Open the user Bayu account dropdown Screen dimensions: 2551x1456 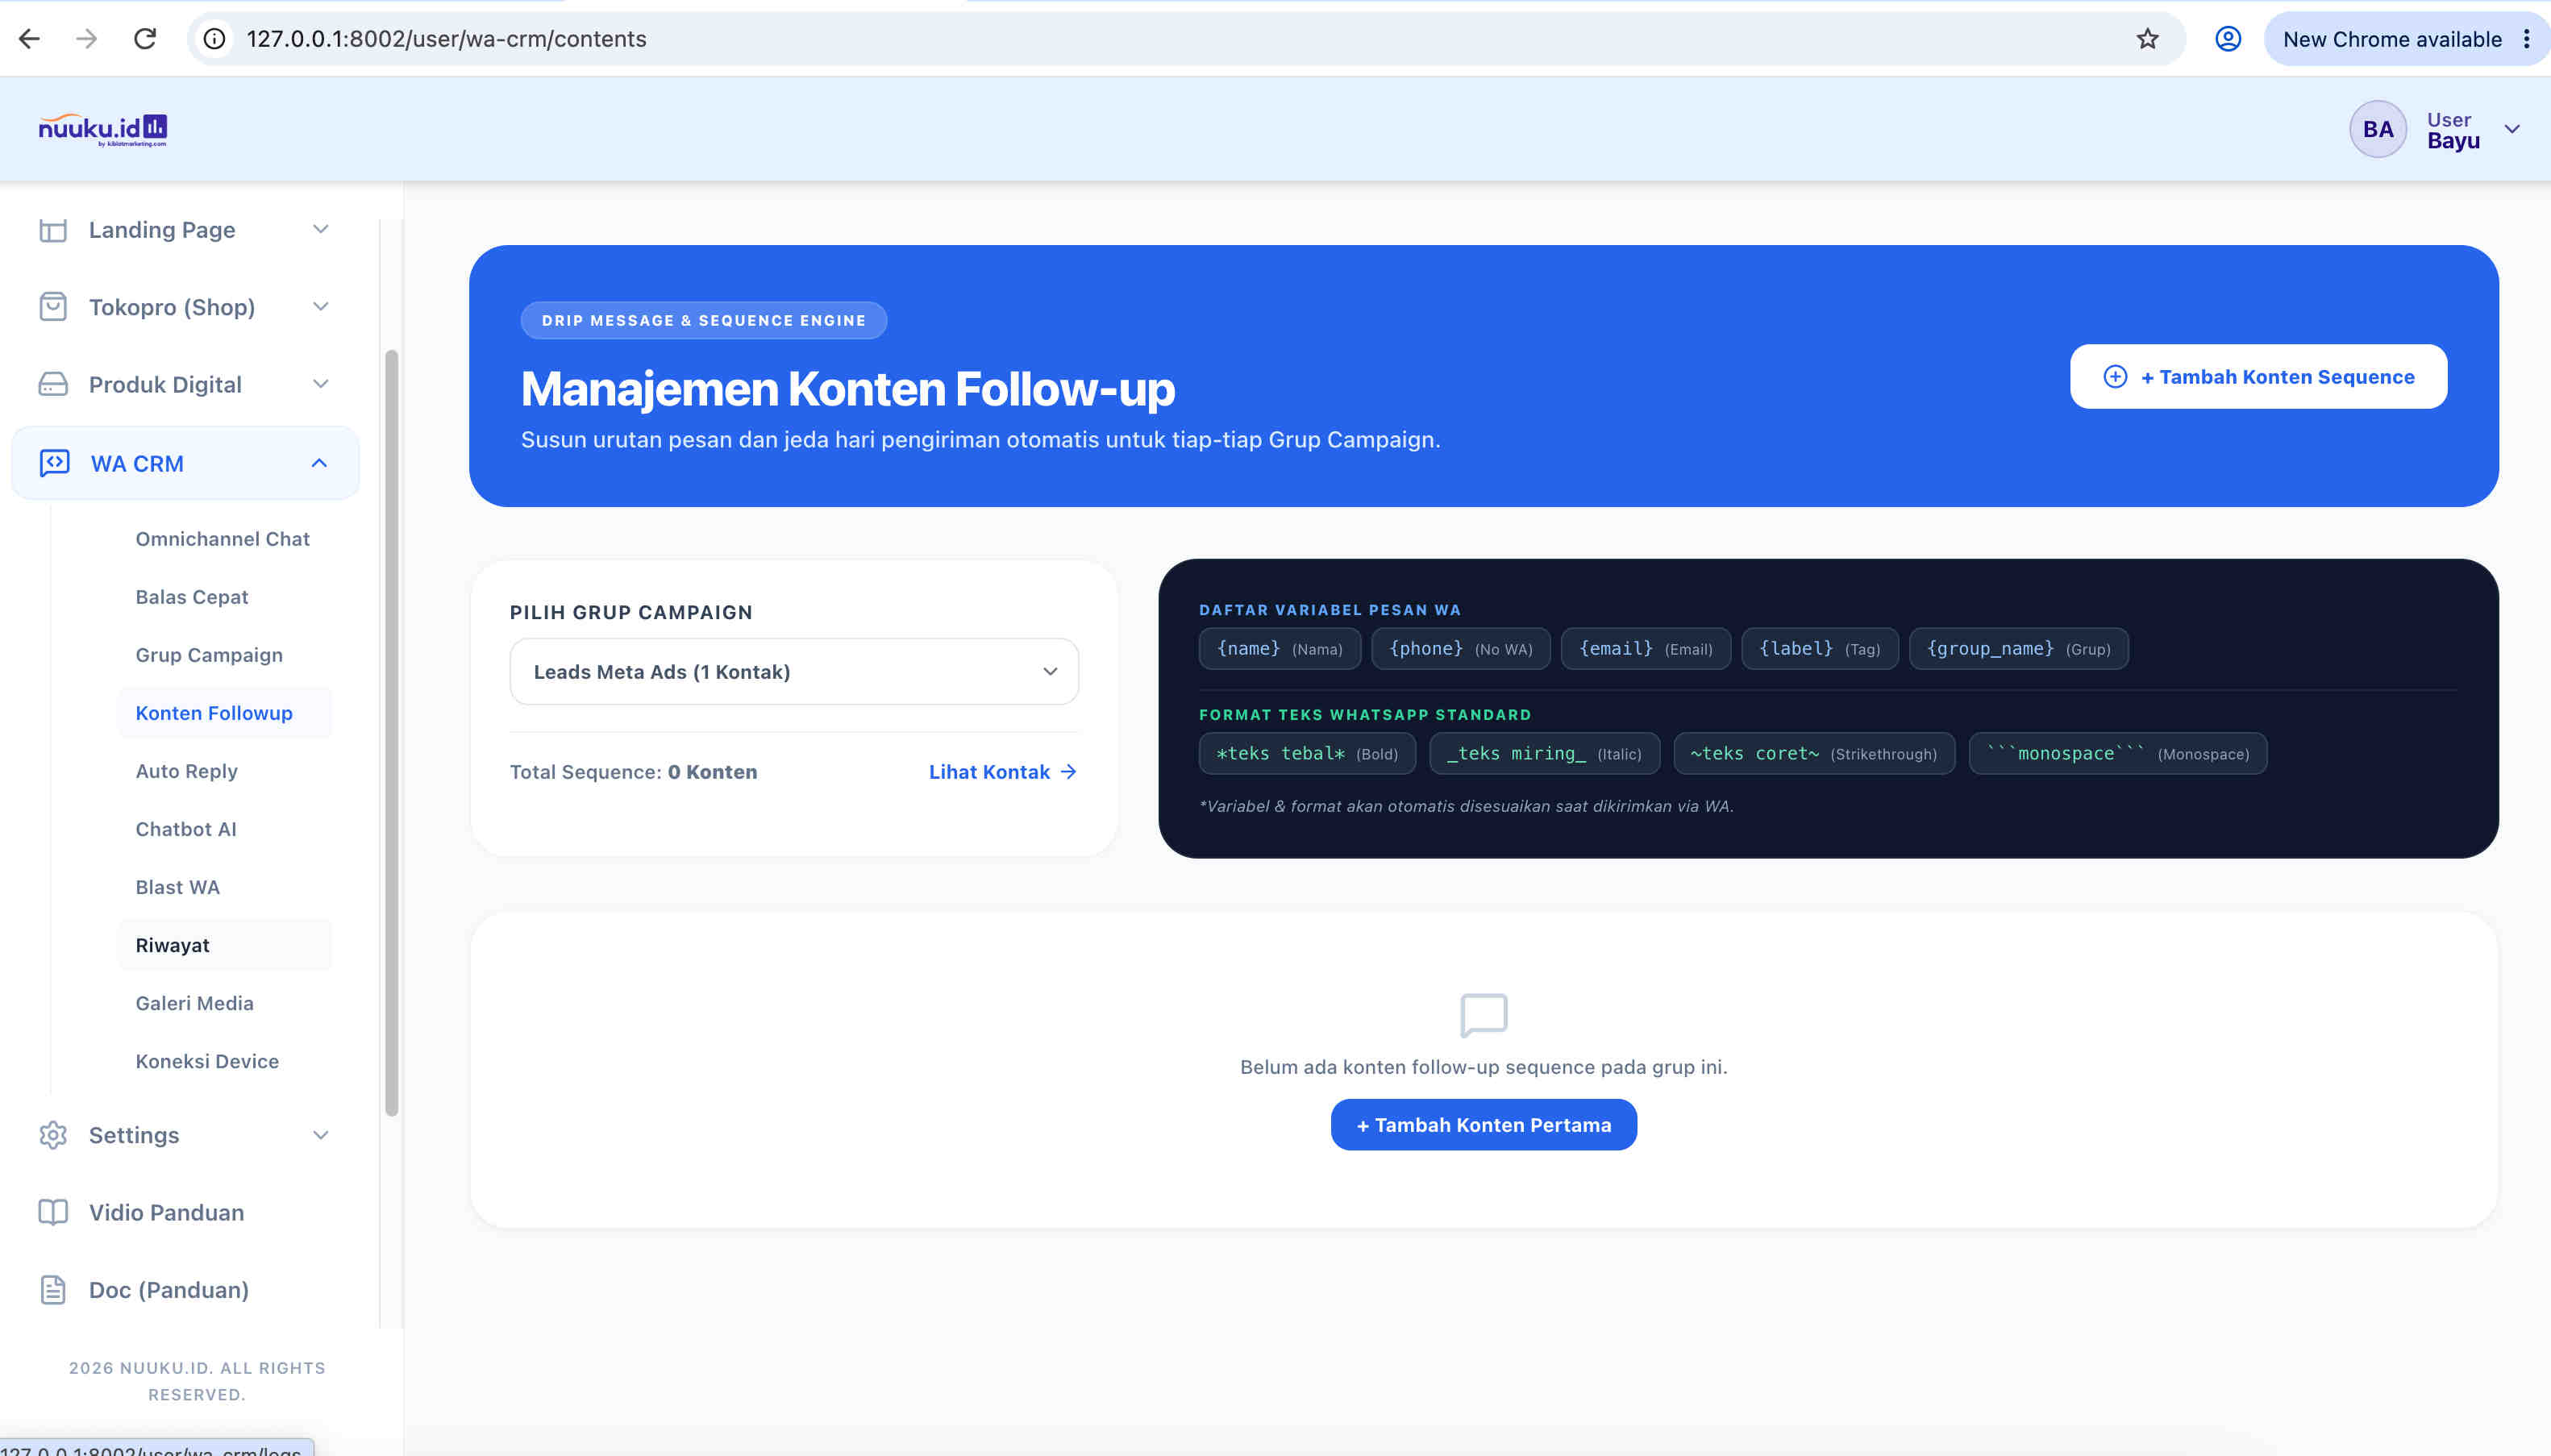coord(2511,129)
